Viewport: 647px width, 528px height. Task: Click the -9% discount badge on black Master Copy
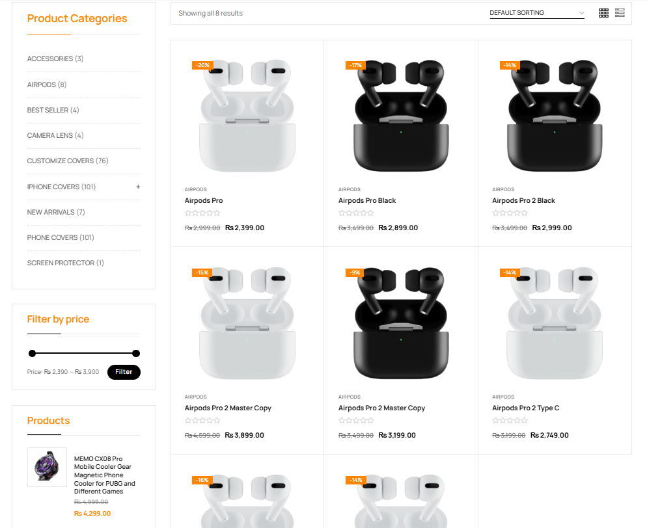tap(355, 272)
